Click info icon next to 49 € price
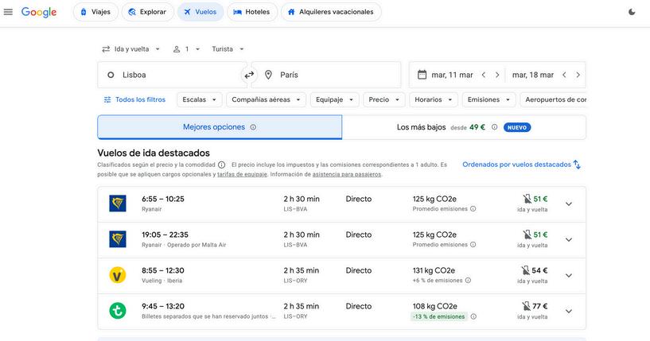 pyautogui.click(x=494, y=127)
